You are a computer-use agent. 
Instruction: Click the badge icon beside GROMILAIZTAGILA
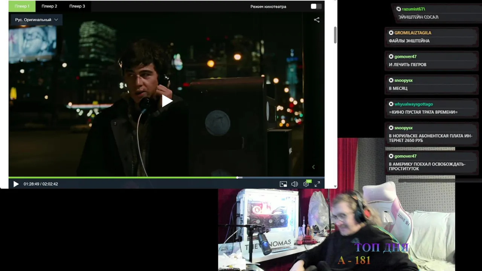pos(391,33)
